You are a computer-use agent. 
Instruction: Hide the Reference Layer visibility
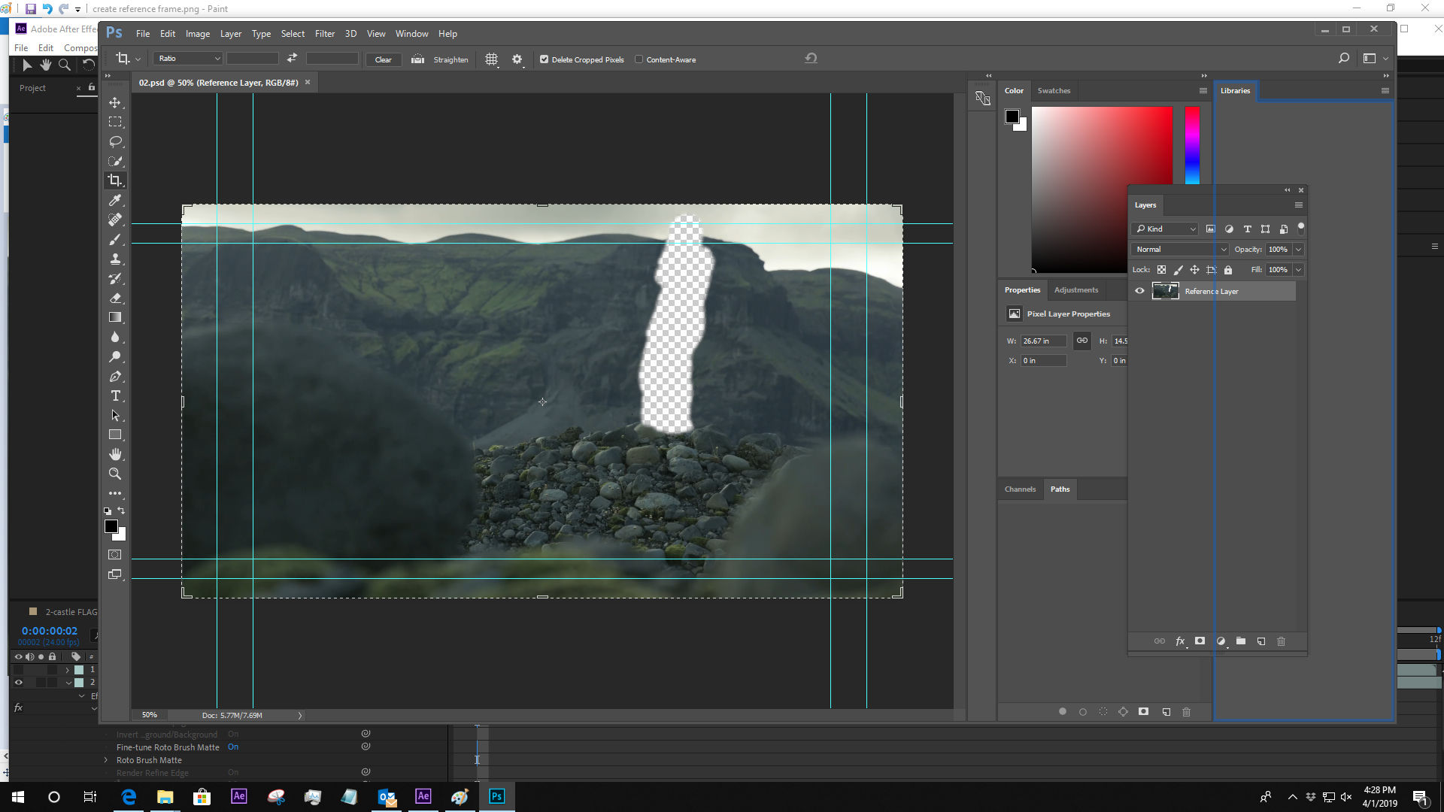tap(1139, 291)
